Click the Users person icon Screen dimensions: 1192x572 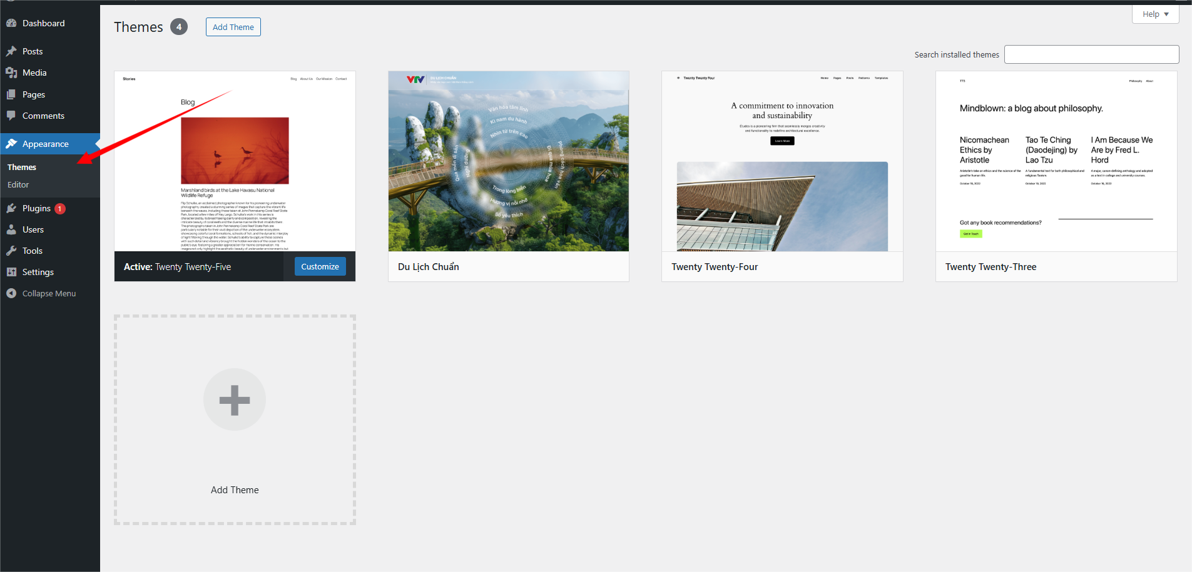[x=11, y=229]
